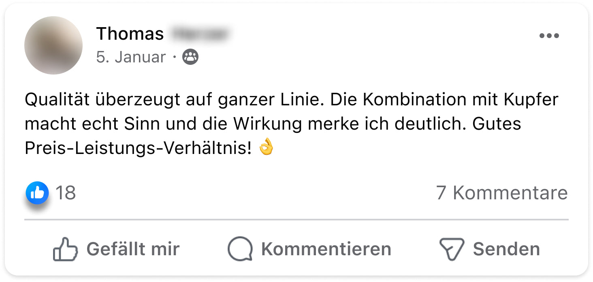Show who reacted via the 18 count

click(65, 193)
